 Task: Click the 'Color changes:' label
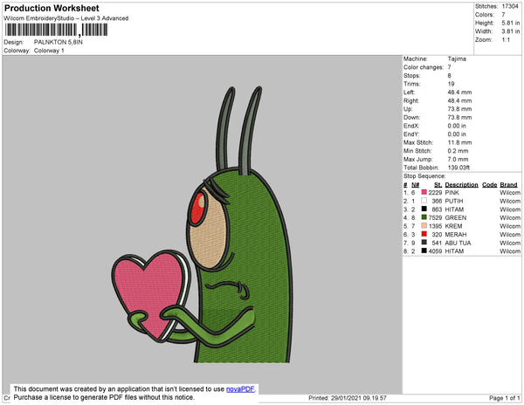(x=424, y=67)
